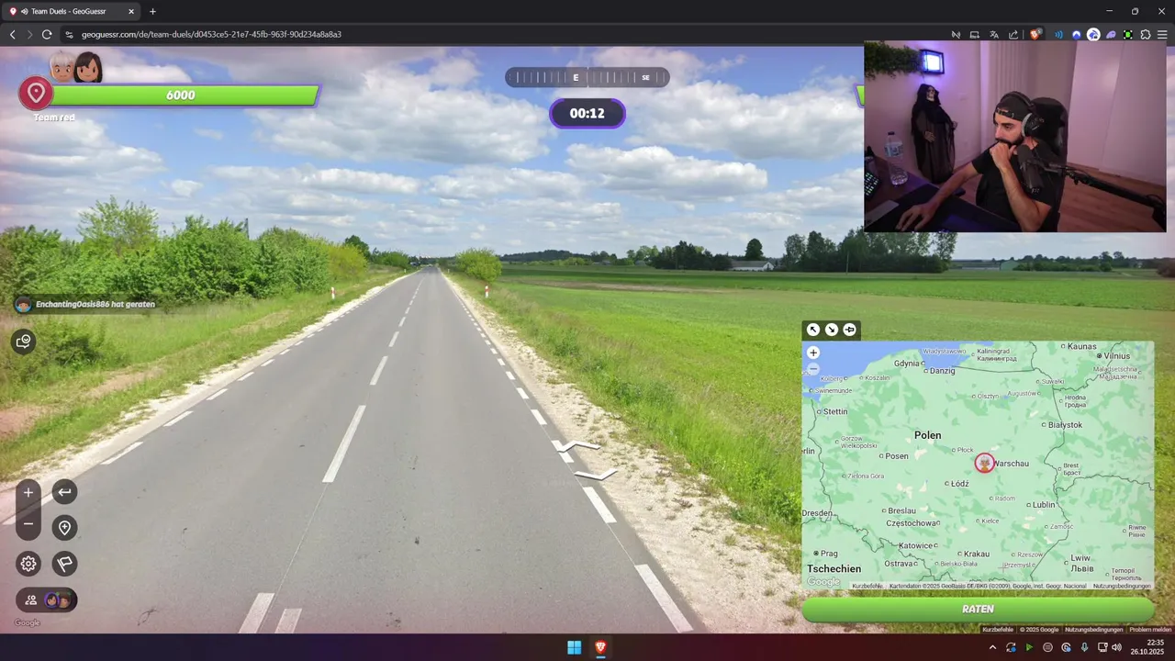The height and width of the screenshot is (661, 1175).
Task: Enlarge the guess map with up-left arrow
Action: coord(813,330)
